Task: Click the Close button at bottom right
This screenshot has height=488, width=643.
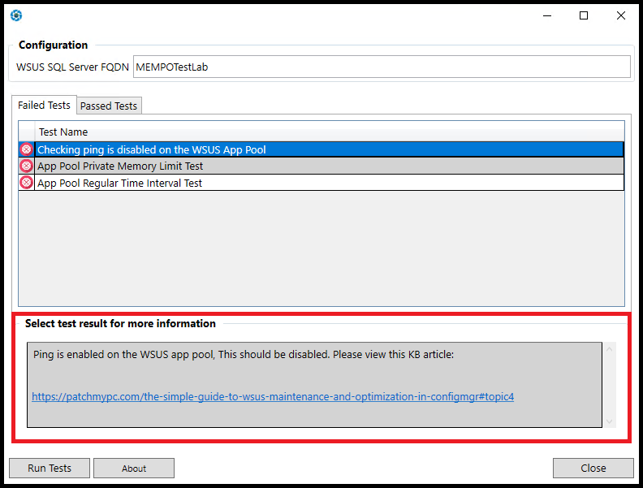Action: (593, 469)
